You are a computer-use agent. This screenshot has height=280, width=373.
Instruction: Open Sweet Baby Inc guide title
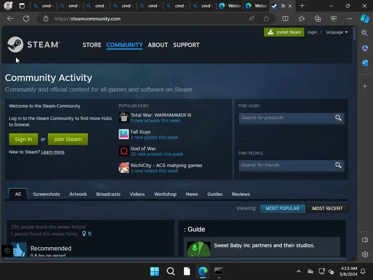coord(264,245)
